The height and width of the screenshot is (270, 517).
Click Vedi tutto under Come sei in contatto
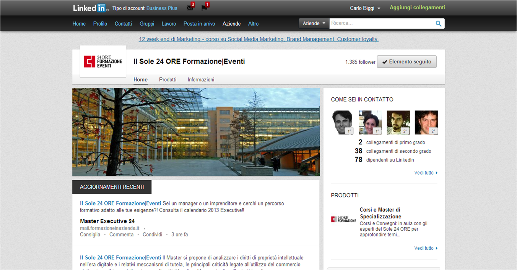point(426,173)
